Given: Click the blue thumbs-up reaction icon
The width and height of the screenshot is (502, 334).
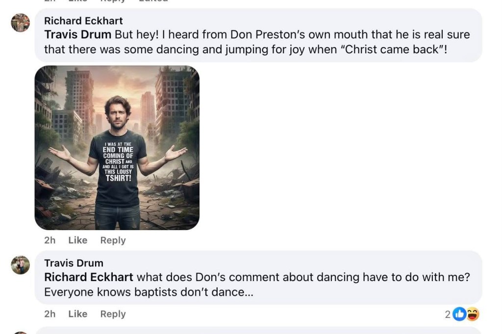Looking at the screenshot, I should coord(459,314).
